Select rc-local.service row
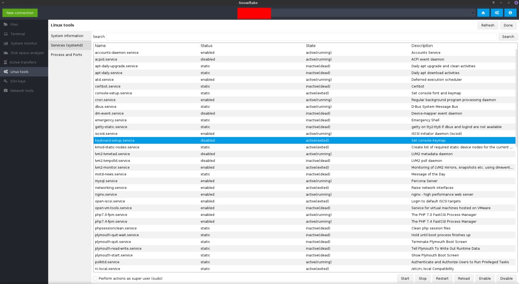The image size is (519, 284). [x=305, y=269]
